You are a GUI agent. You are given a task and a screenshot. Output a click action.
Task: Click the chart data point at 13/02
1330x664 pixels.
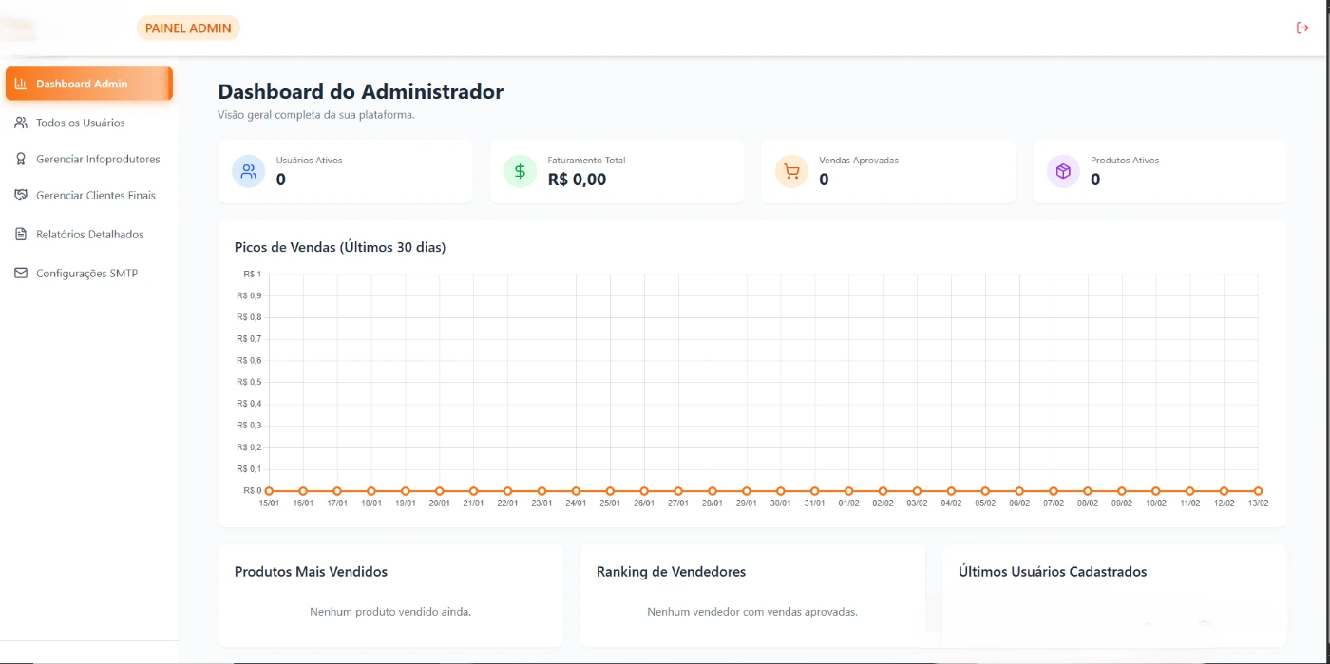(1258, 491)
